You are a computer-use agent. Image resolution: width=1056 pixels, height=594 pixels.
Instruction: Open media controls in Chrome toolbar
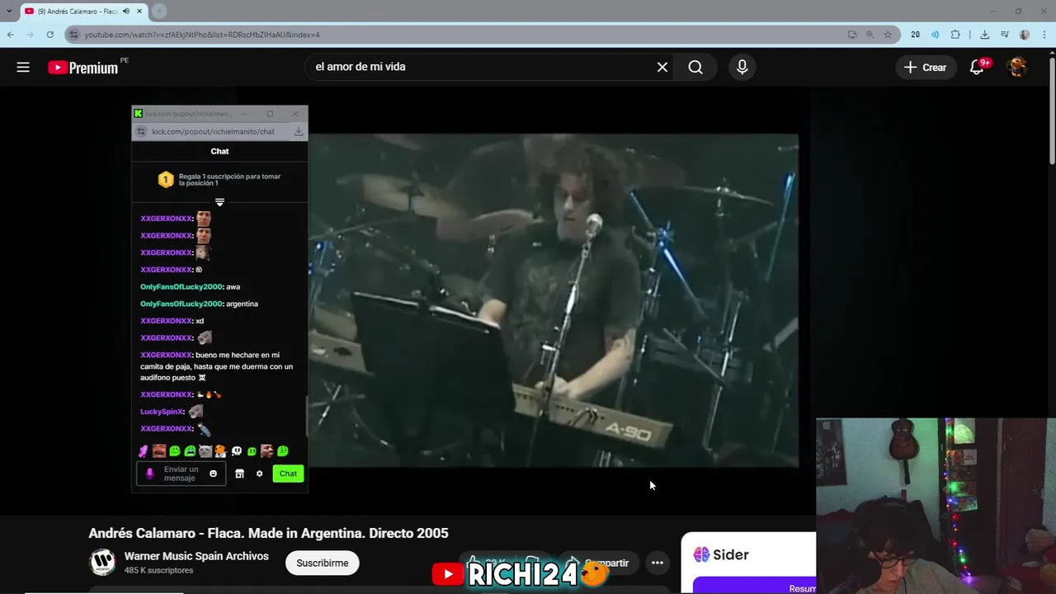[x=1005, y=35]
